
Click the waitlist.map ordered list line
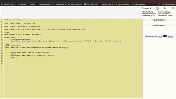pyautogui.click(x=32, y=56)
